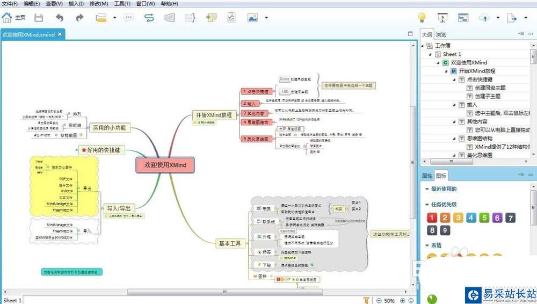Select priority 1 red marker
The height and width of the screenshot is (304, 537).
pyautogui.click(x=432, y=218)
